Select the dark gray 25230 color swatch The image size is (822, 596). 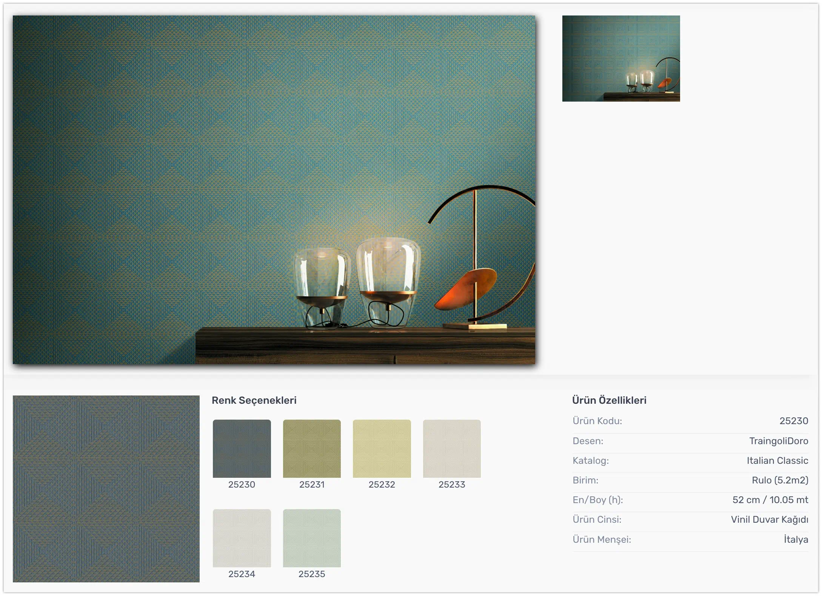pyautogui.click(x=242, y=448)
